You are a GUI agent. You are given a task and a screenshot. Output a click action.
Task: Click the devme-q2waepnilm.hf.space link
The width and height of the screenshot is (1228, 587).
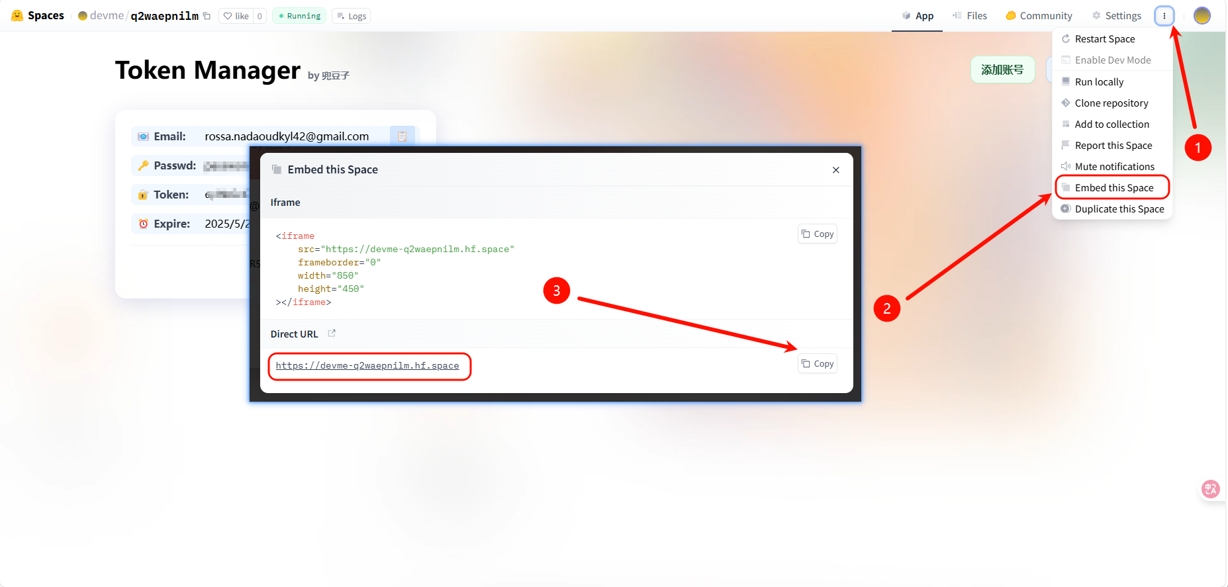[x=367, y=366]
